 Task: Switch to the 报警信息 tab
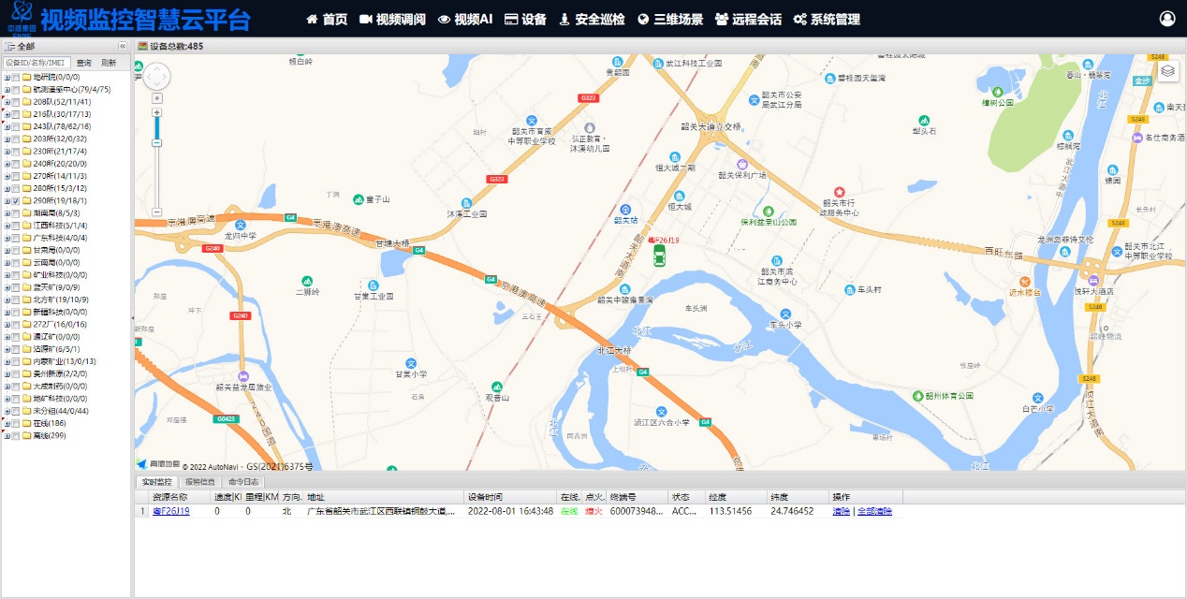pos(199,482)
